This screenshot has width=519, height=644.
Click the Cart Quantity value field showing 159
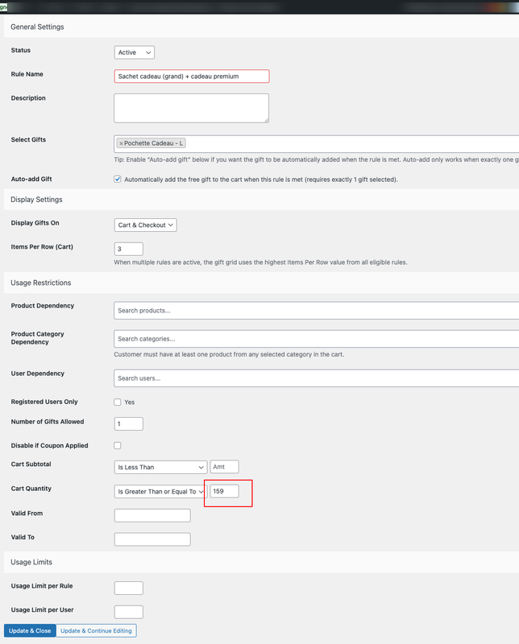225,491
